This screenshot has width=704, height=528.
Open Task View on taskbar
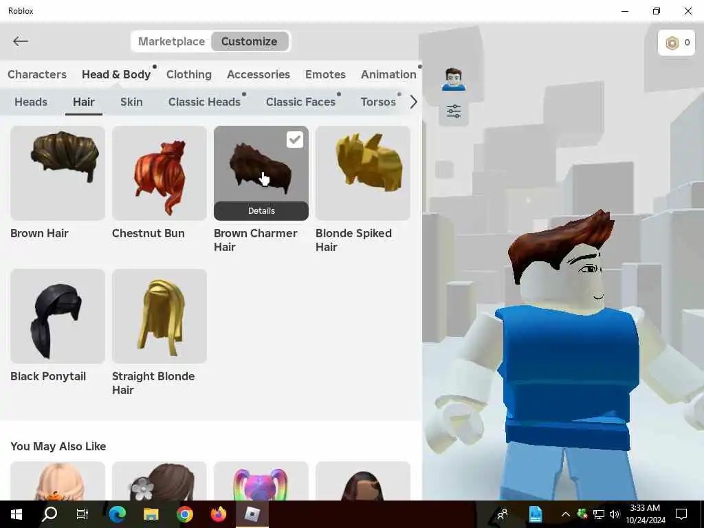point(82,514)
